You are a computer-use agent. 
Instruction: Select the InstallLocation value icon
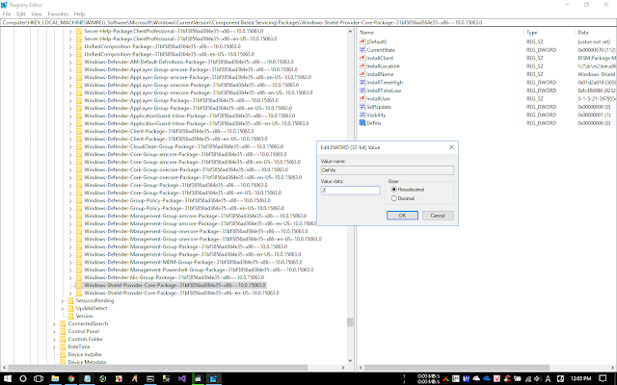(x=362, y=66)
